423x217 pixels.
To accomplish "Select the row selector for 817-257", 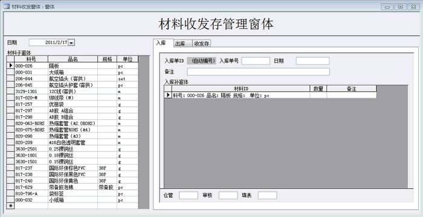I will [x=10, y=104].
